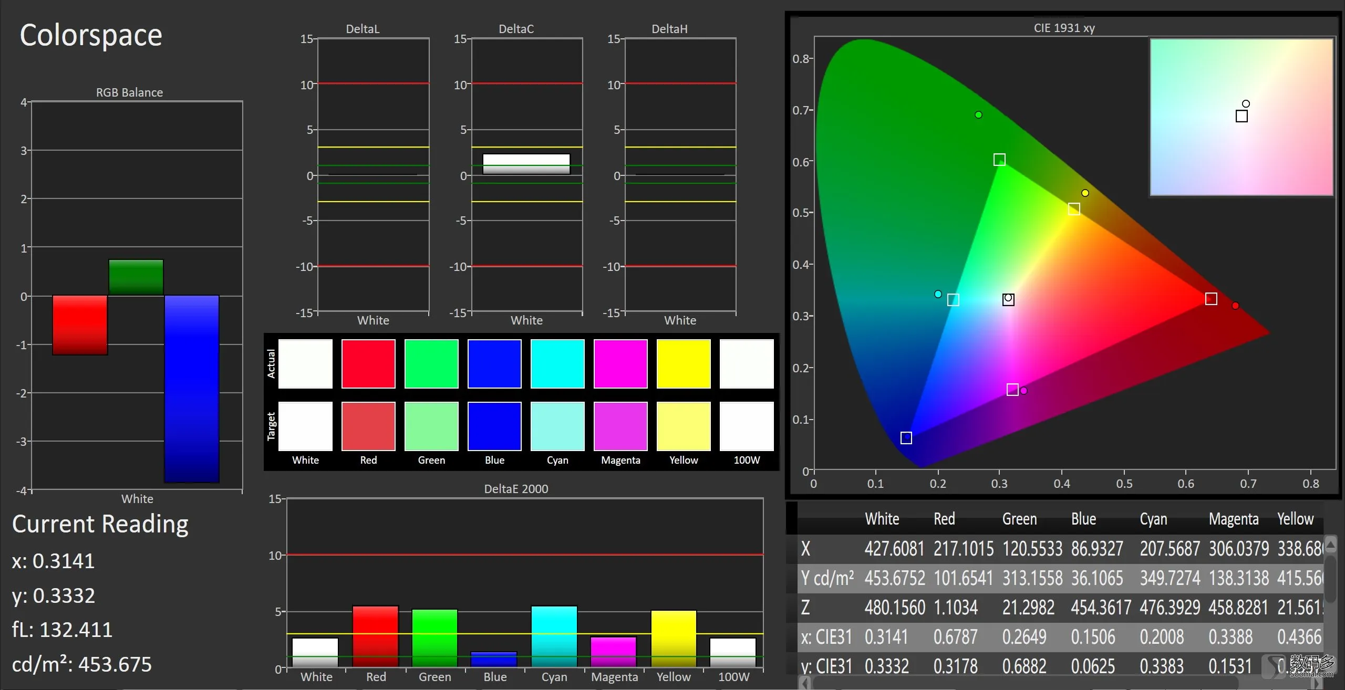Click the red target square on CIE diagram
Screen dimensions: 1345x690
tap(1211, 299)
